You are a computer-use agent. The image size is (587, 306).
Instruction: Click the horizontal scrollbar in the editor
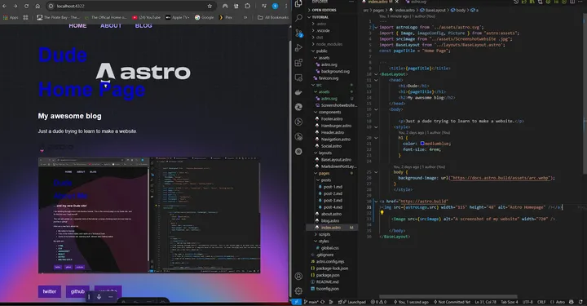(448, 297)
